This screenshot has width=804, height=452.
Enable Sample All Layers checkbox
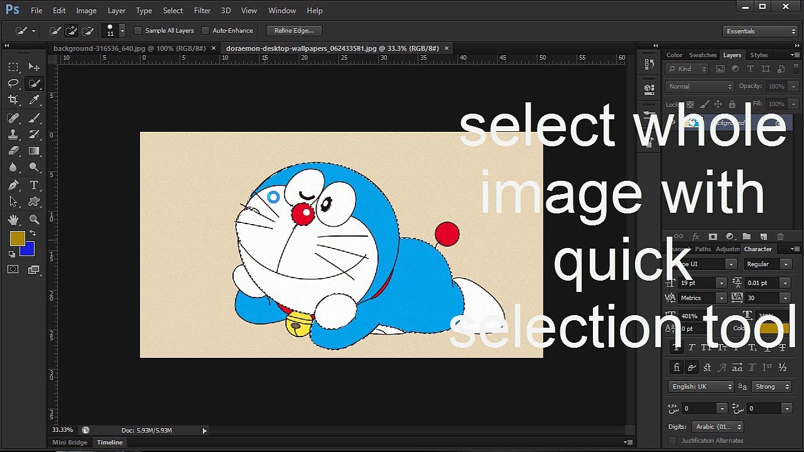point(138,31)
